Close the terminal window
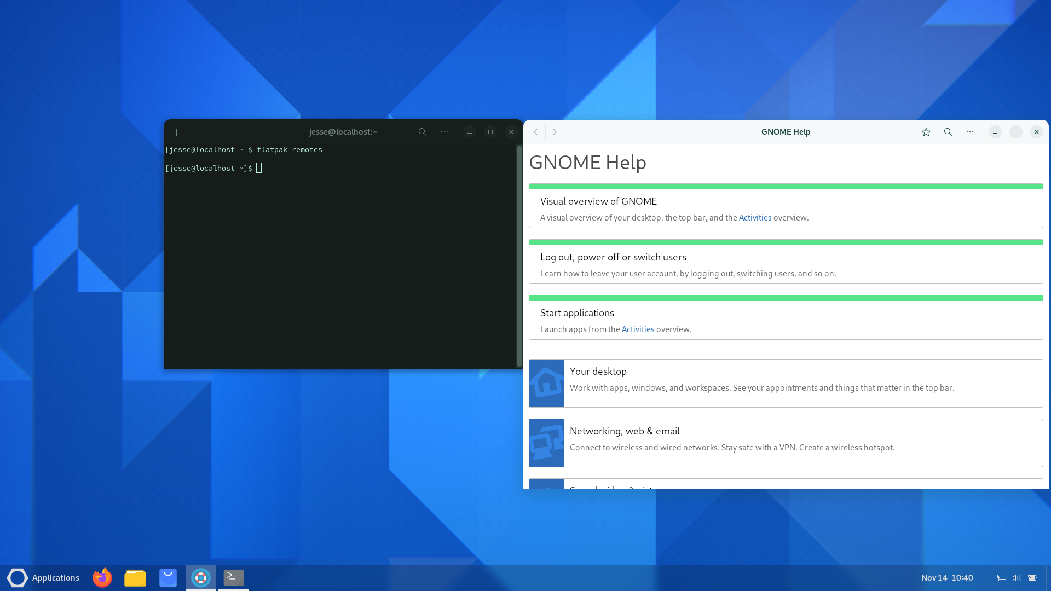This screenshot has height=591, width=1051. click(x=511, y=132)
